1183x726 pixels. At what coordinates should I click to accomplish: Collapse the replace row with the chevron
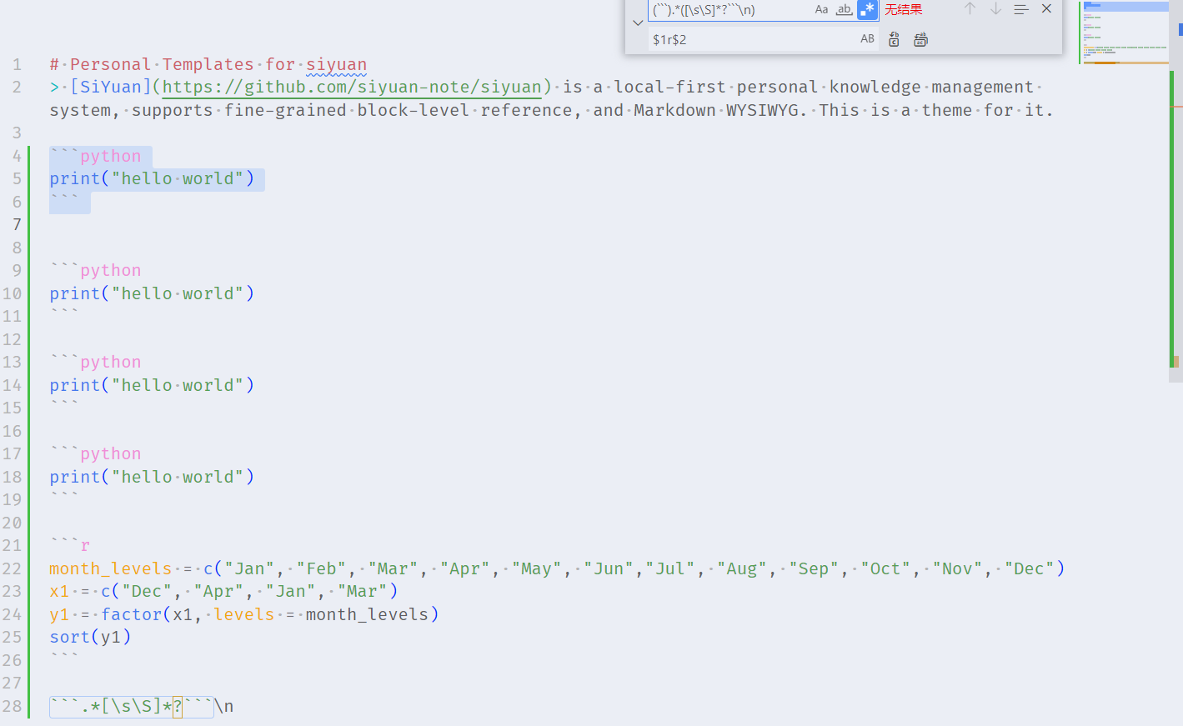(x=637, y=23)
